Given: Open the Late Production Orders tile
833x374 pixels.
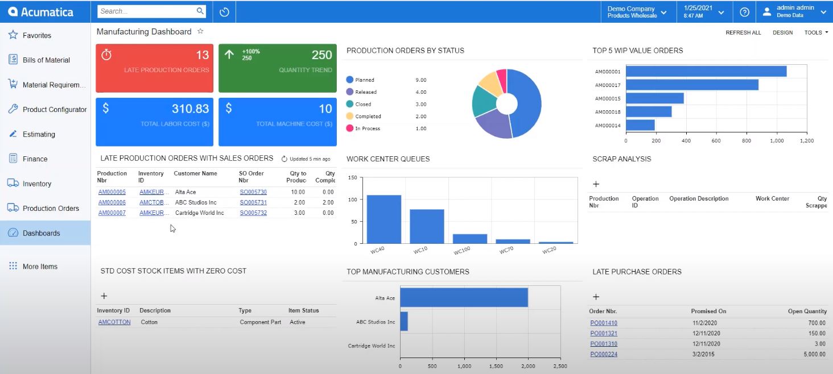Looking at the screenshot, I should tap(155, 68).
